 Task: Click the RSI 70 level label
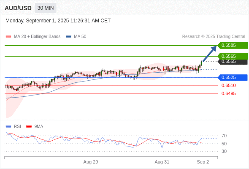click(x=224, y=136)
